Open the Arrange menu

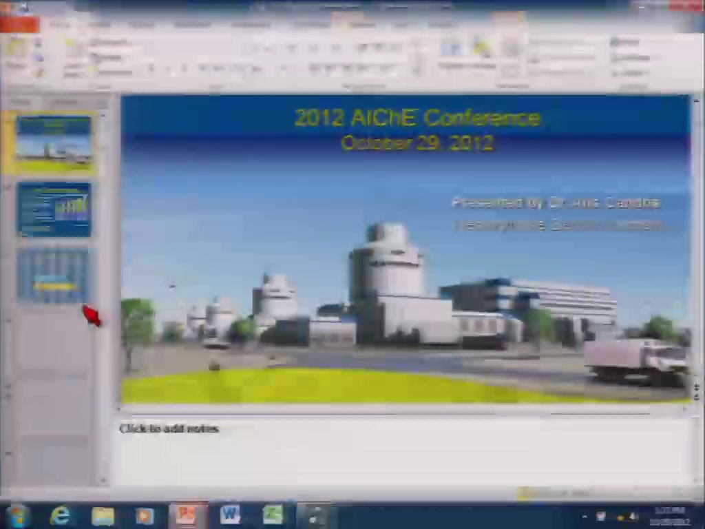click(483, 54)
